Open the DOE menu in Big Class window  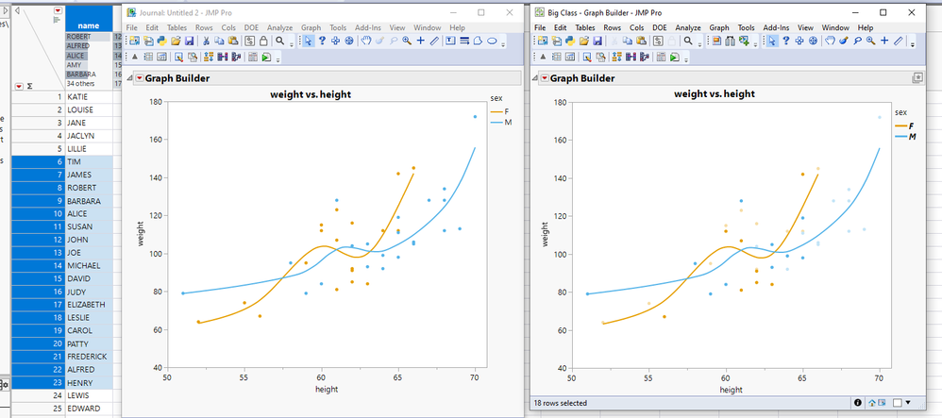660,27
